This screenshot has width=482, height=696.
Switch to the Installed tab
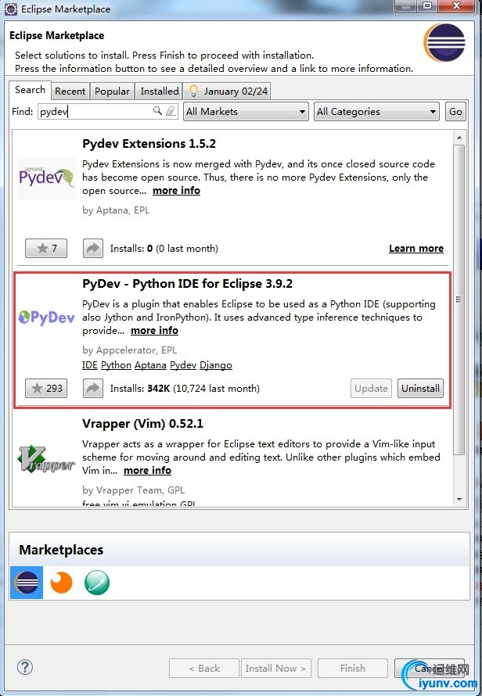(x=159, y=91)
